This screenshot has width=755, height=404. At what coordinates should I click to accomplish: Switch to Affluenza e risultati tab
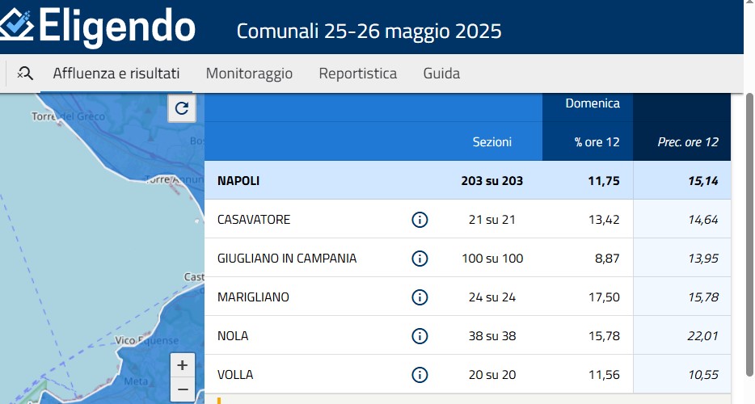tap(116, 74)
